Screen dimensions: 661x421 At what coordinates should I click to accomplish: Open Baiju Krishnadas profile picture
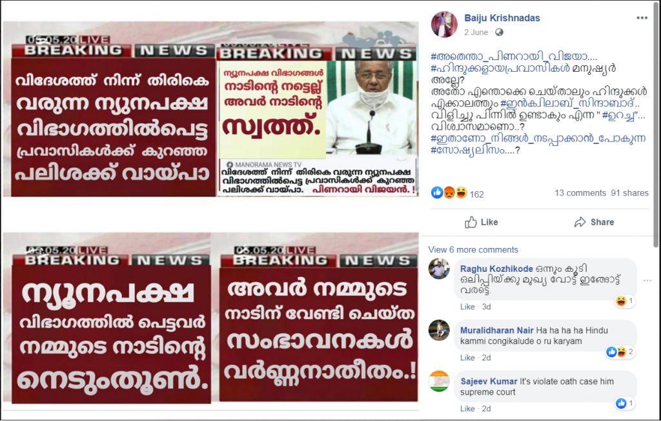pyautogui.click(x=444, y=24)
